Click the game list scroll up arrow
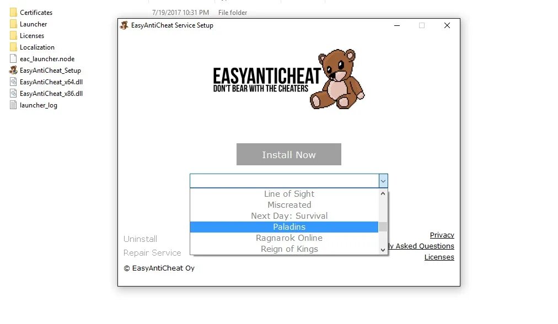This screenshot has width=558, height=324. click(383, 193)
